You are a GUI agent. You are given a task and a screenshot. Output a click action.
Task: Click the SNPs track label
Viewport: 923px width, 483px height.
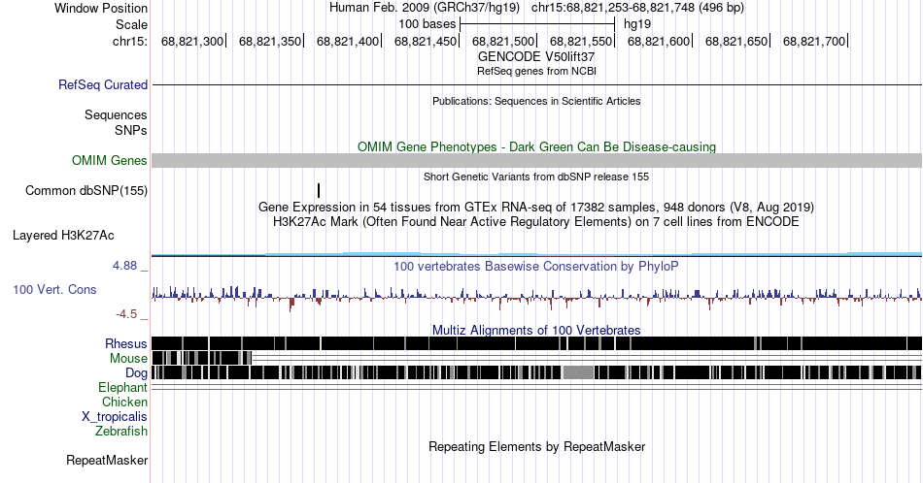click(x=131, y=130)
